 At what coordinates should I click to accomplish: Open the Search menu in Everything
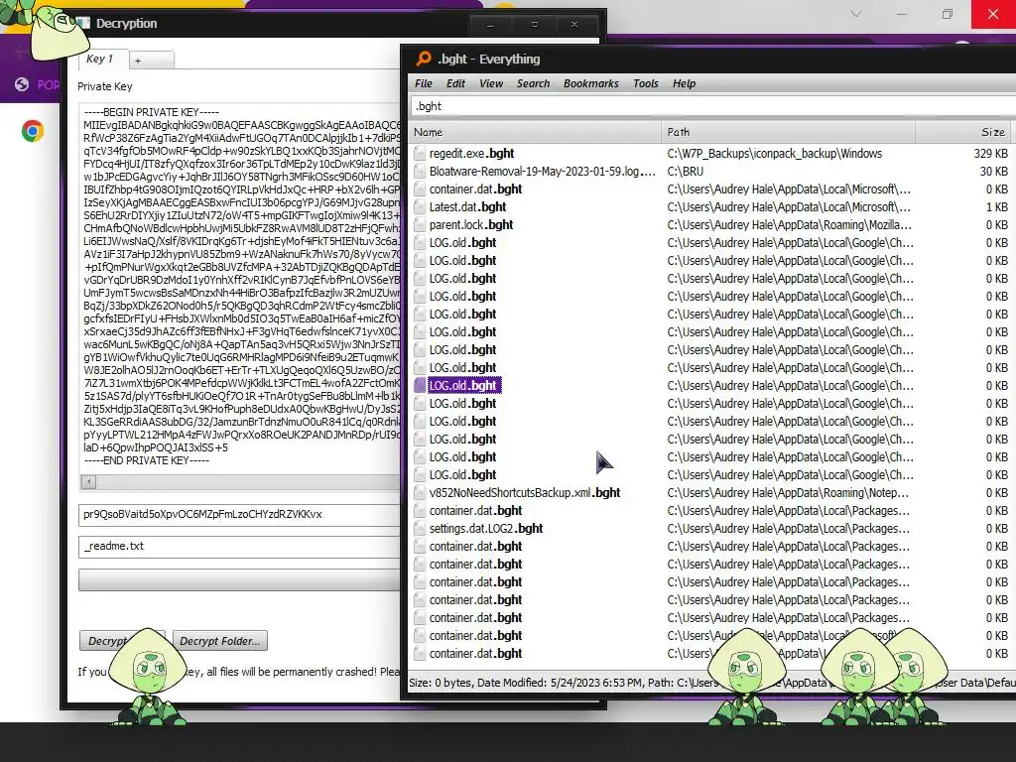(x=533, y=83)
